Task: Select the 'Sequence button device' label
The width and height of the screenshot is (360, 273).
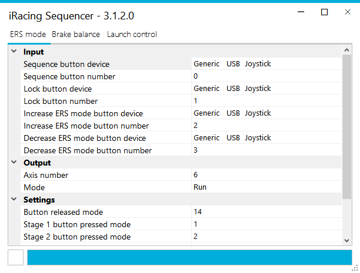Action: (66, 64)
